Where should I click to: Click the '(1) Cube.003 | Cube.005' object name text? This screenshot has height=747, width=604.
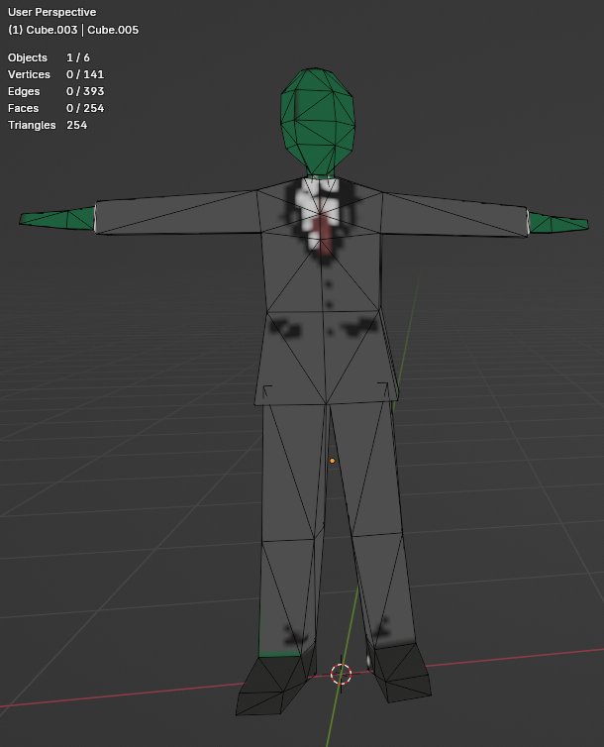[x=73, y=30]
